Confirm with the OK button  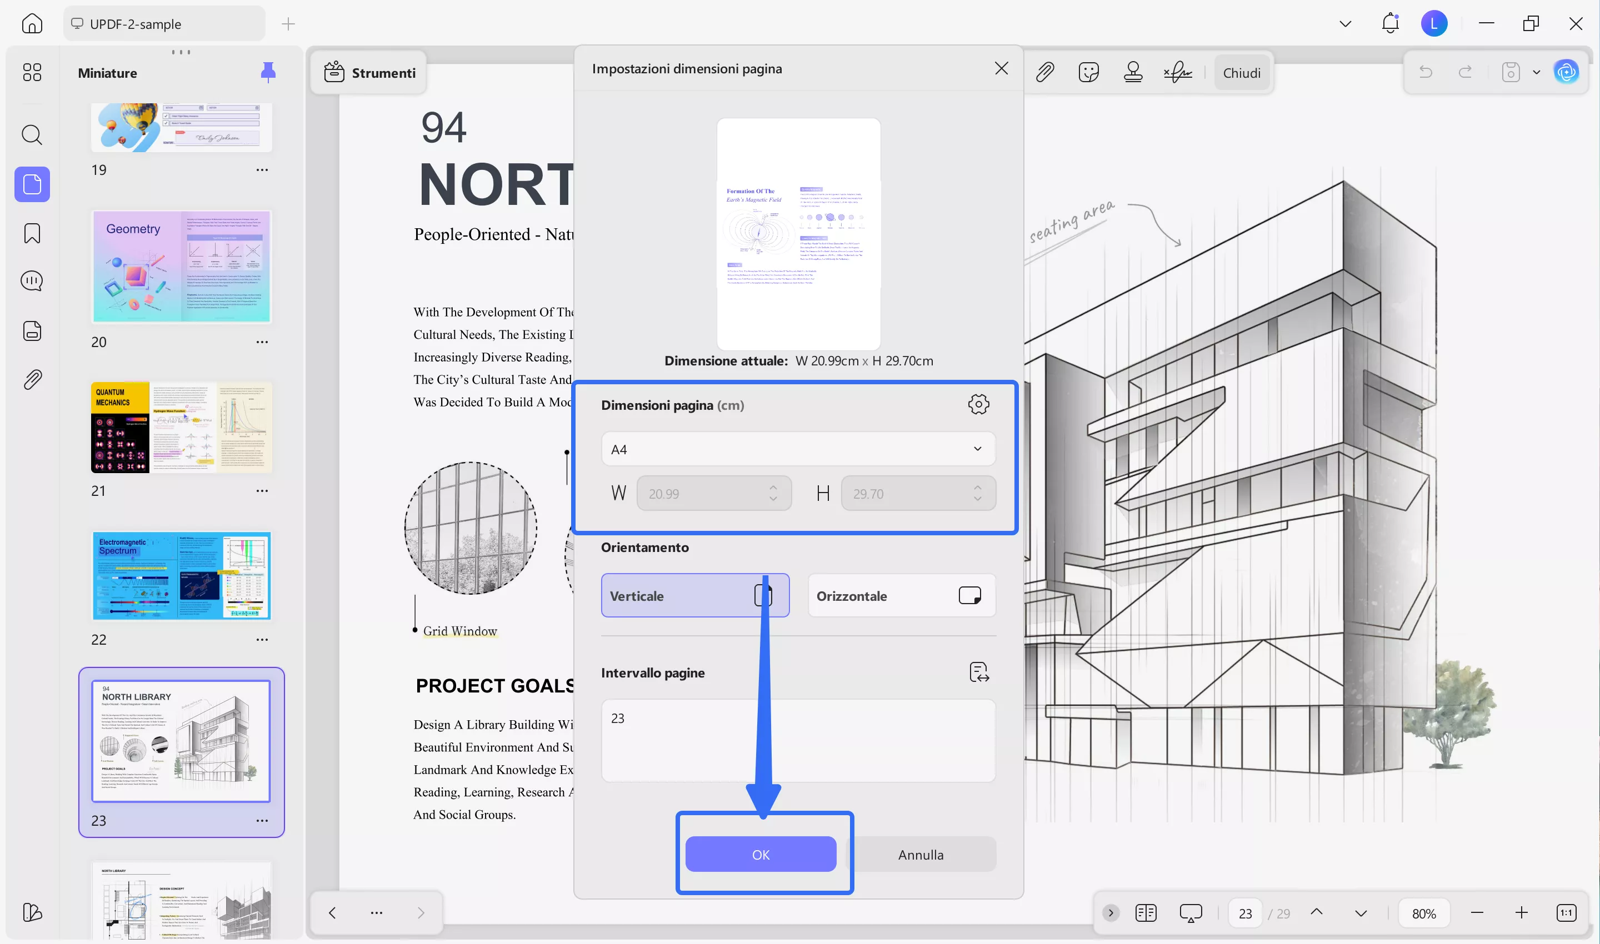761,854
